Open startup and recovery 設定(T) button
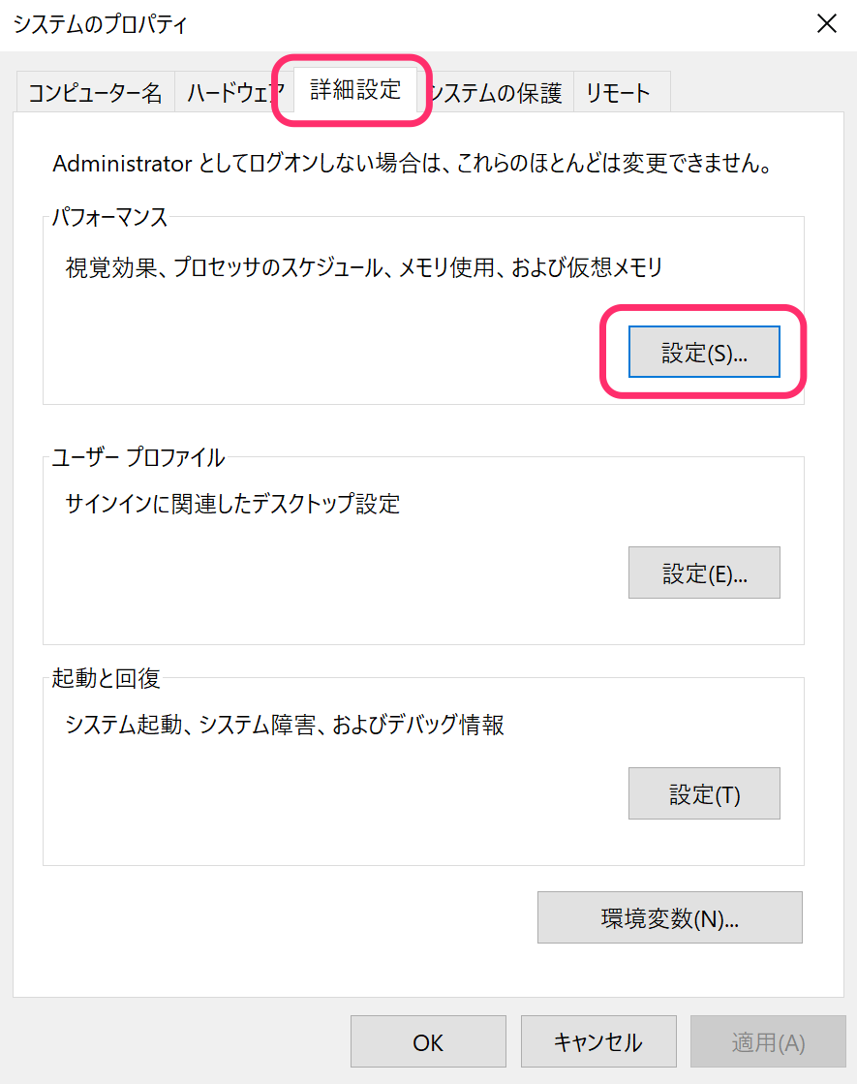This screenshot has height=1084, width=857. pyautogui.click(x=704, y=793)
